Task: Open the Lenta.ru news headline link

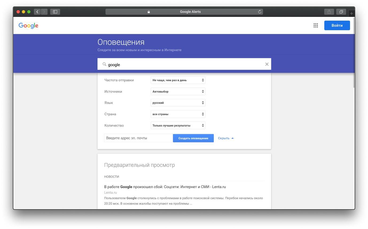Action: click(165, 187)
